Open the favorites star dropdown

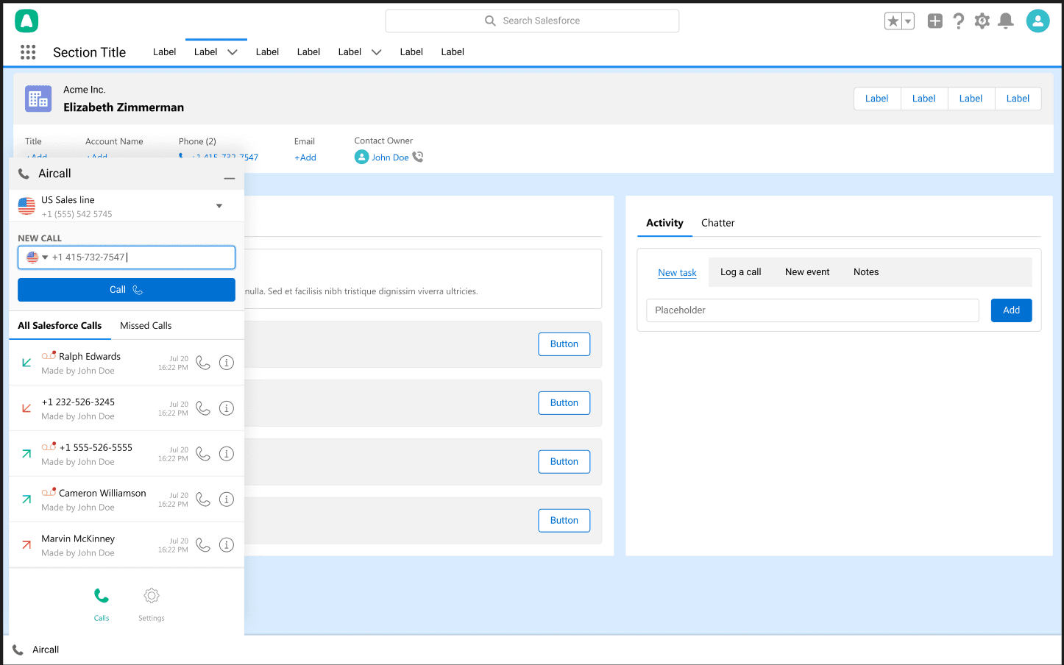908,21
